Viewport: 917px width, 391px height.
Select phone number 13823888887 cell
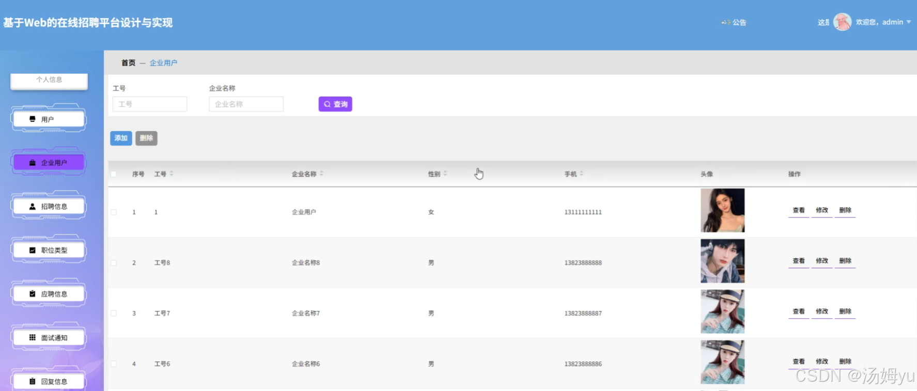click(583, 314)
